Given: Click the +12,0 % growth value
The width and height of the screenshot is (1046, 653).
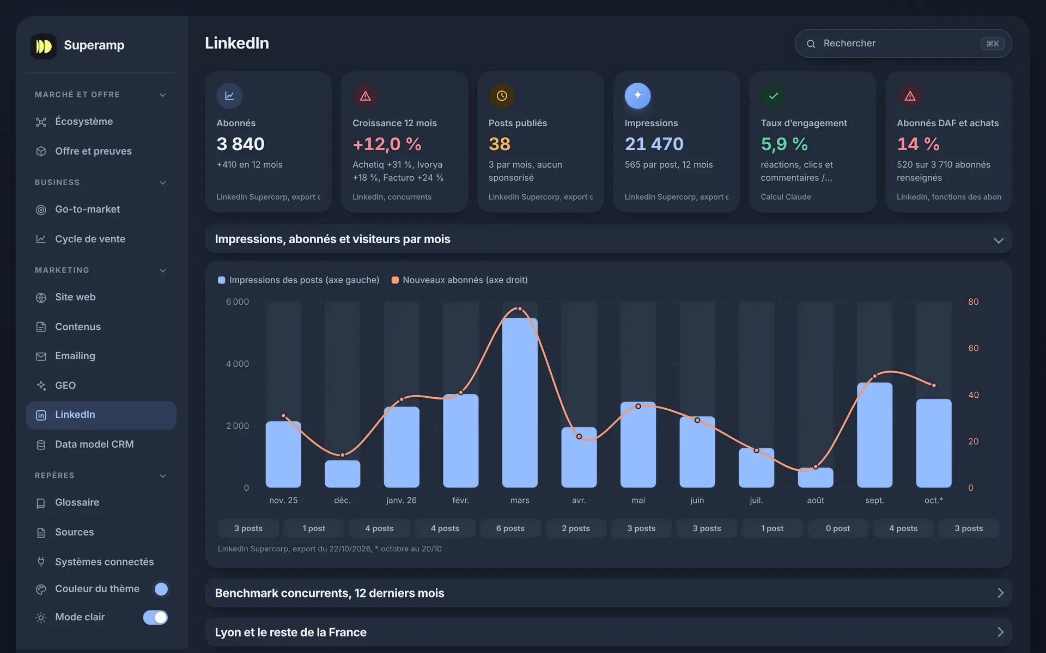Looking at the screenshot, I should point(387,144).
